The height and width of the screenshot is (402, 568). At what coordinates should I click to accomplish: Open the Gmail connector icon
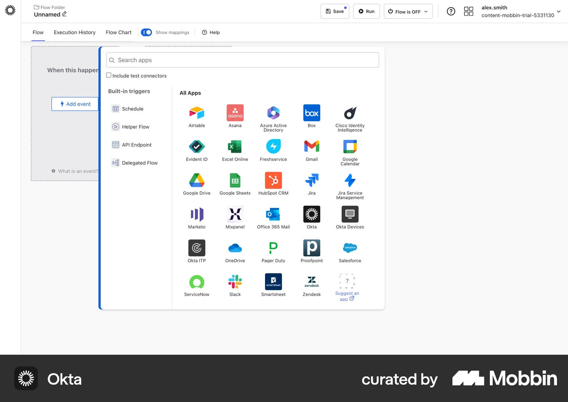coord(312,147)
